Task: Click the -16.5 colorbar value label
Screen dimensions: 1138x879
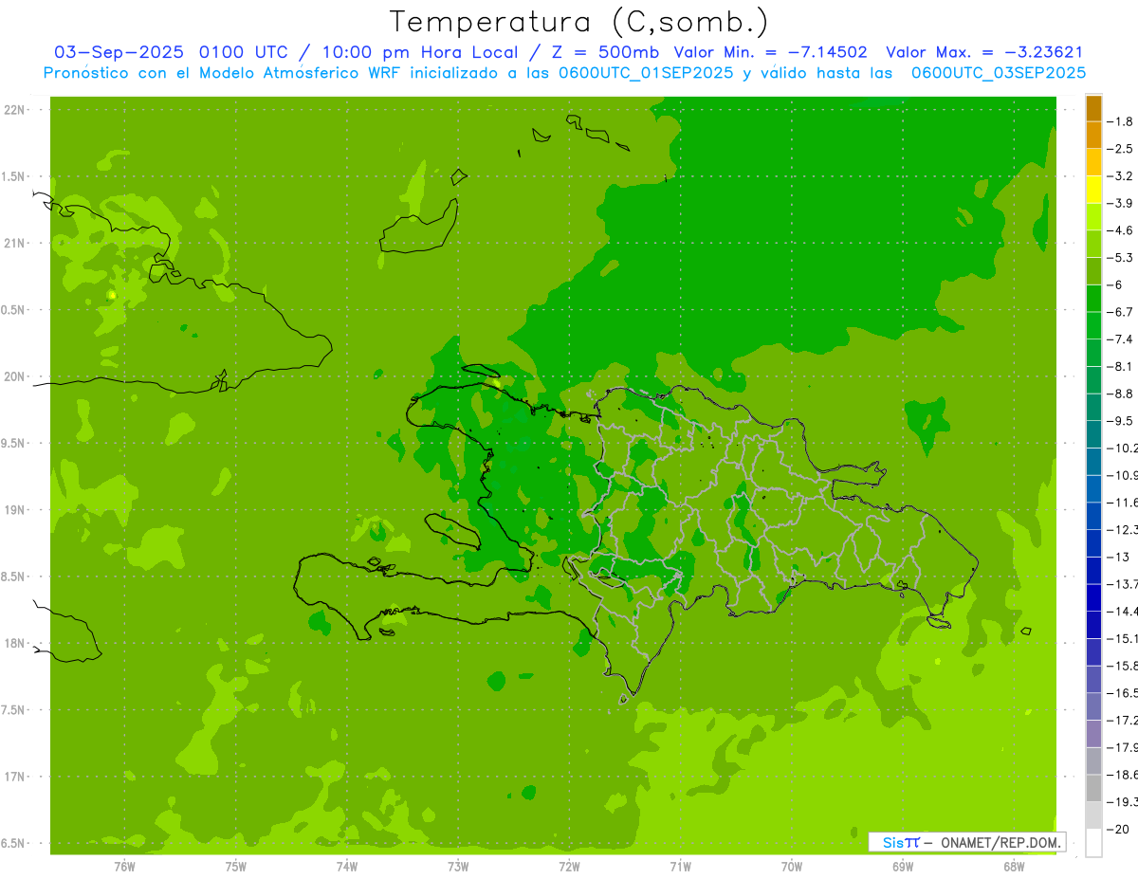Action: [x=1122, y=693]
